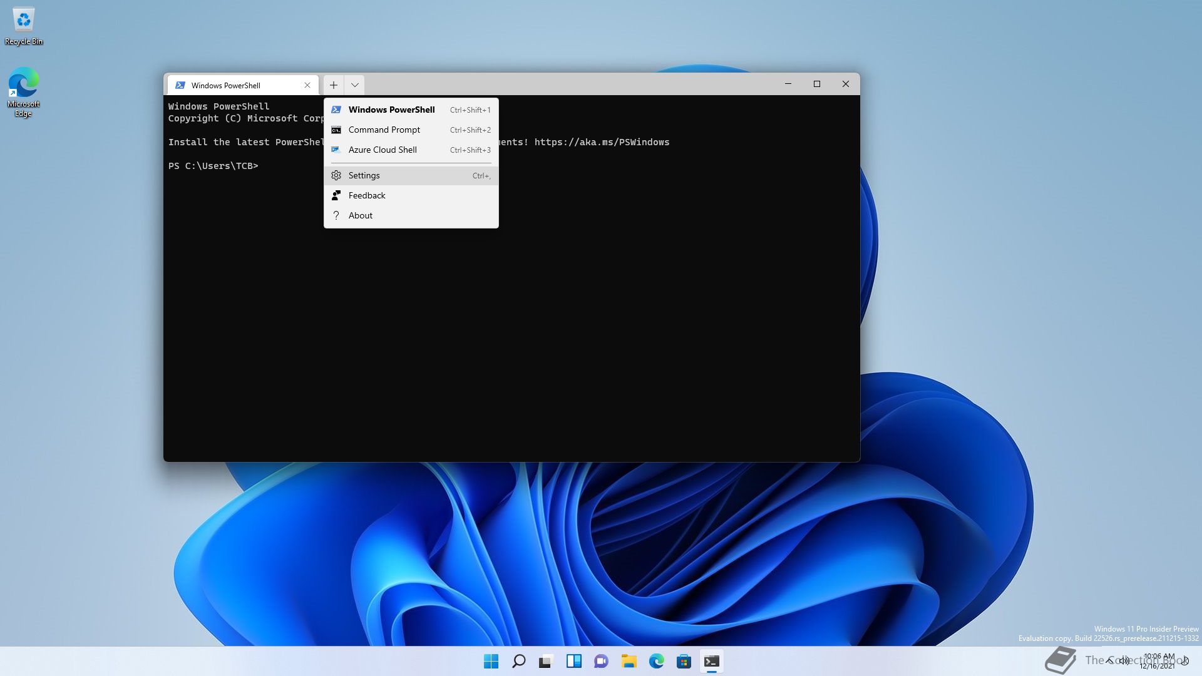Click the Ctrl+Shift+3 shortcut label
This screenshot has width=1202, height=676.
[470, 150]
